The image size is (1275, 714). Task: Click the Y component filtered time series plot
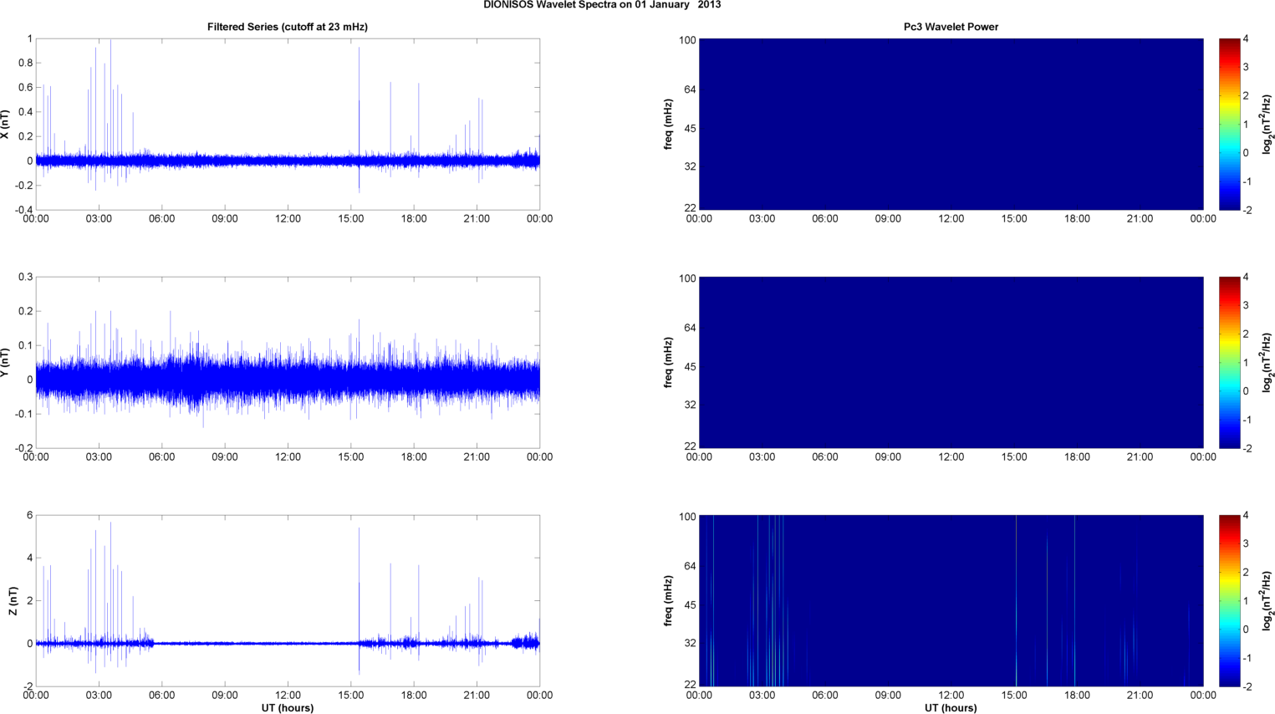point(288,363)
